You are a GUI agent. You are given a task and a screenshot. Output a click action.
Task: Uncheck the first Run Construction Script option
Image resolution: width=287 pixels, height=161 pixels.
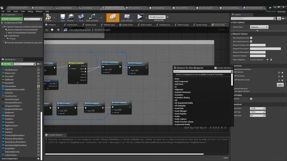251,38
